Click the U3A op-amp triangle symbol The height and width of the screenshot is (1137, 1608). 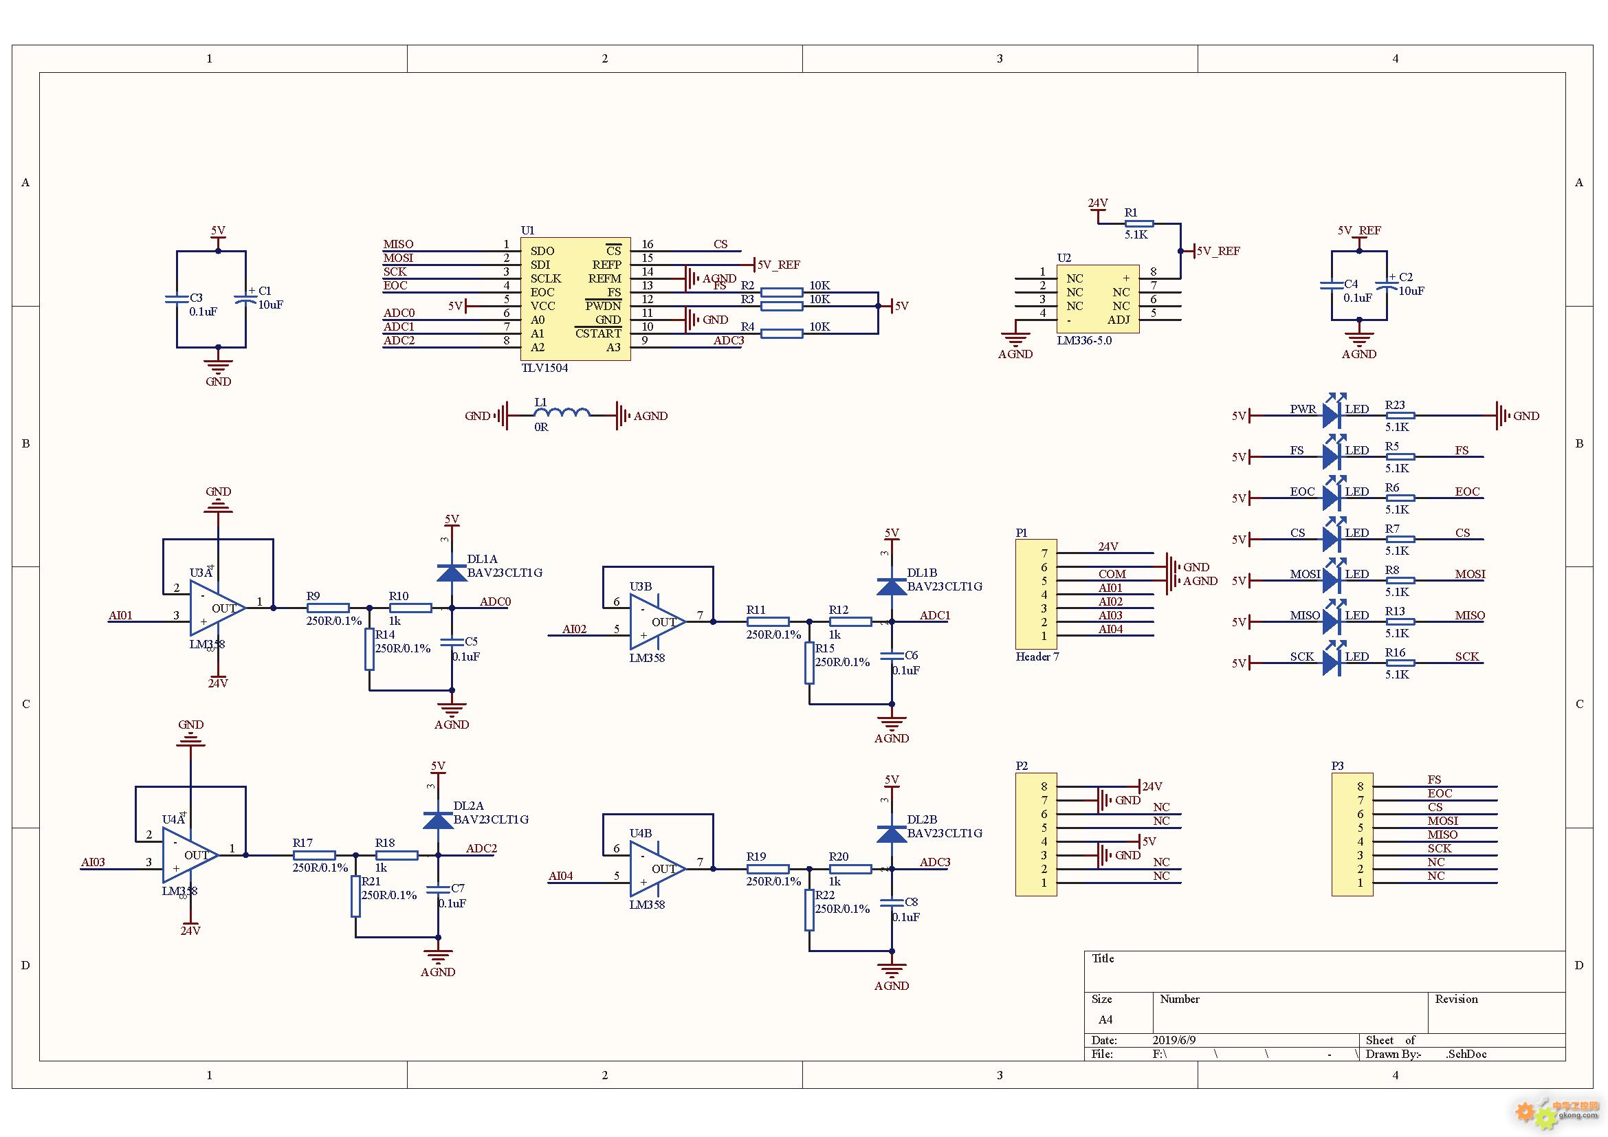pyautogui.click(x=218, y=608)
